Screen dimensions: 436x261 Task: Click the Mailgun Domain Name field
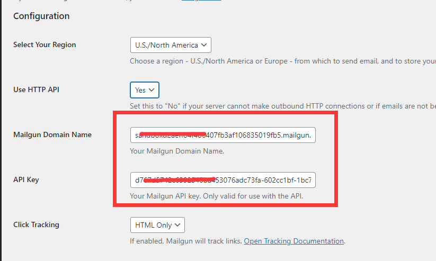click(x=223, y=135)
